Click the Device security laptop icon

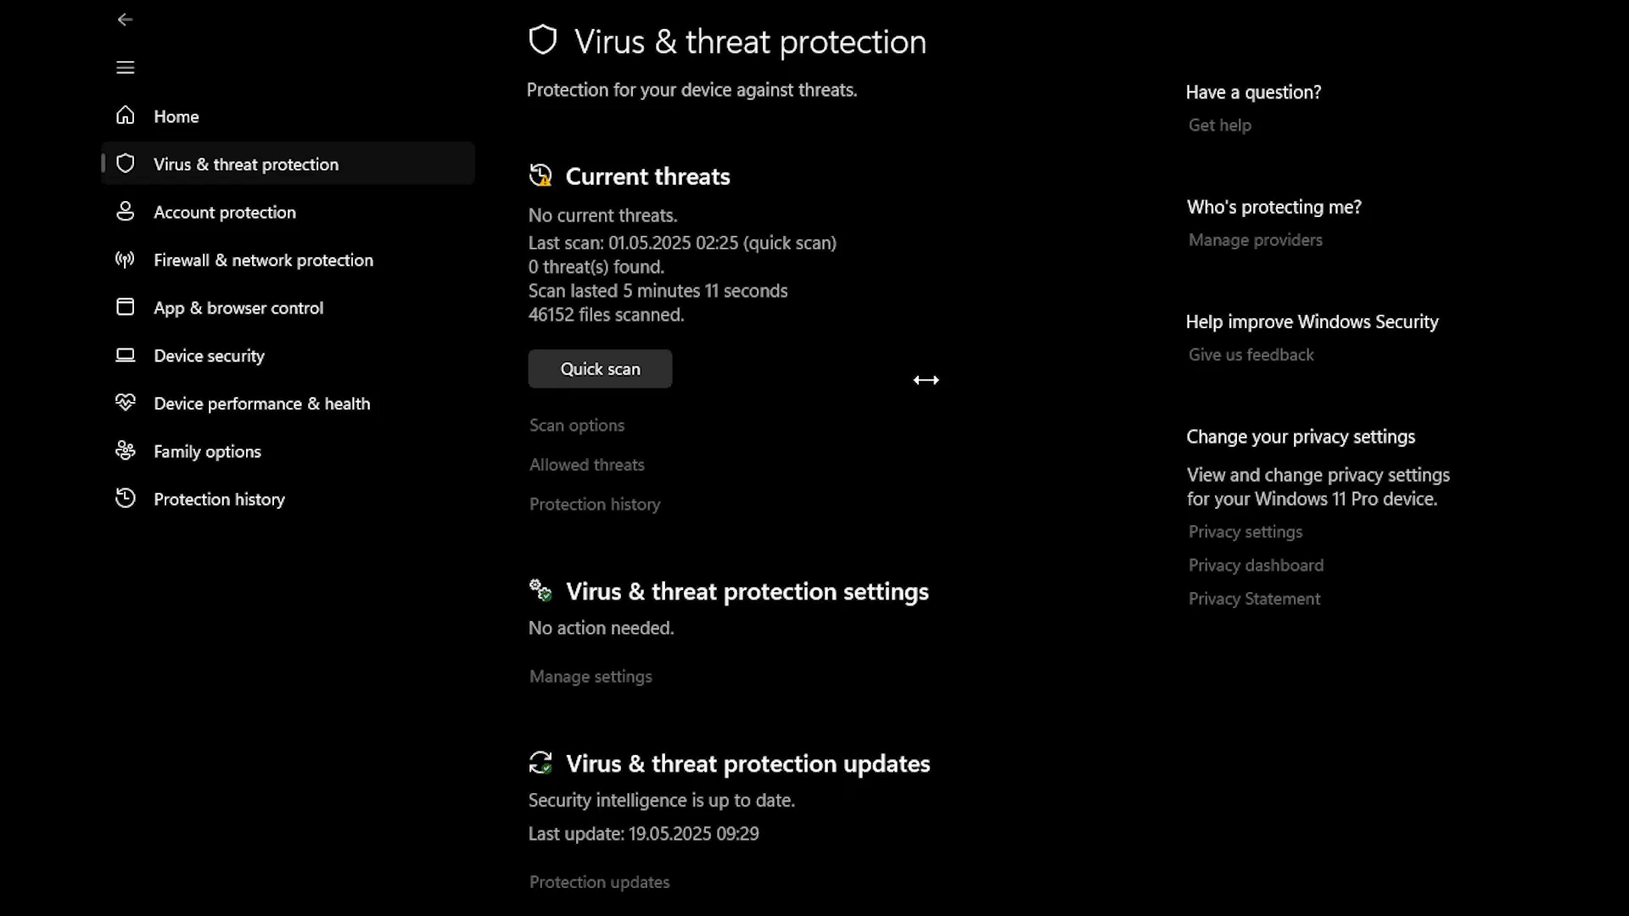125,355
